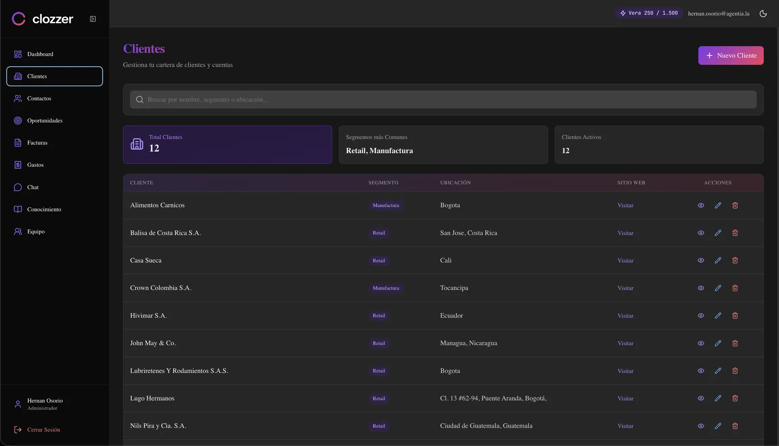The height and width of the screenshot is (446, 779).
Task: Delete Crown Colombia S.A.
Action: point(735,288)
